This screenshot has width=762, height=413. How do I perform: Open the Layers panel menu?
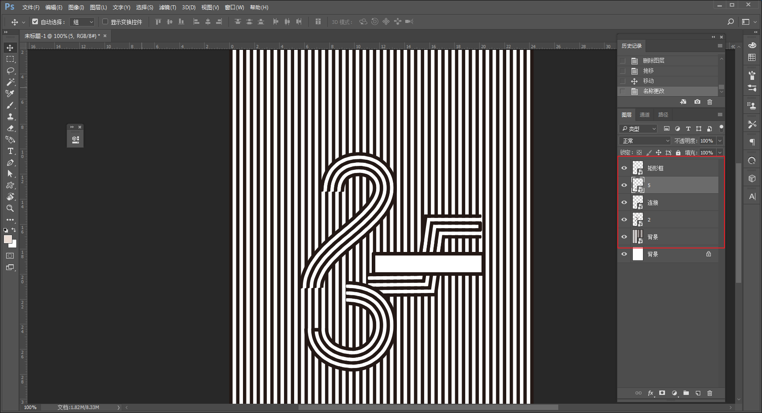coord(720,115)
